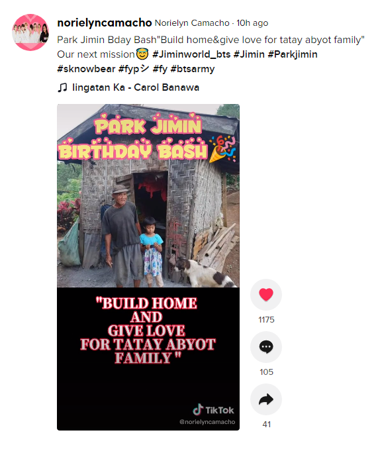
Task: Open the #fy hashtag
Action: [160, 69]
